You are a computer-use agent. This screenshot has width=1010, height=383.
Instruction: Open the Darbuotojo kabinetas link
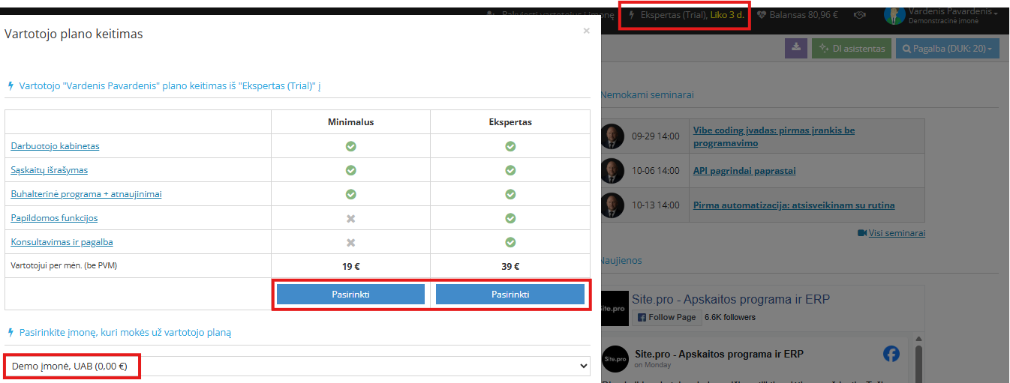pyautogui.click(x=55, y=146)
